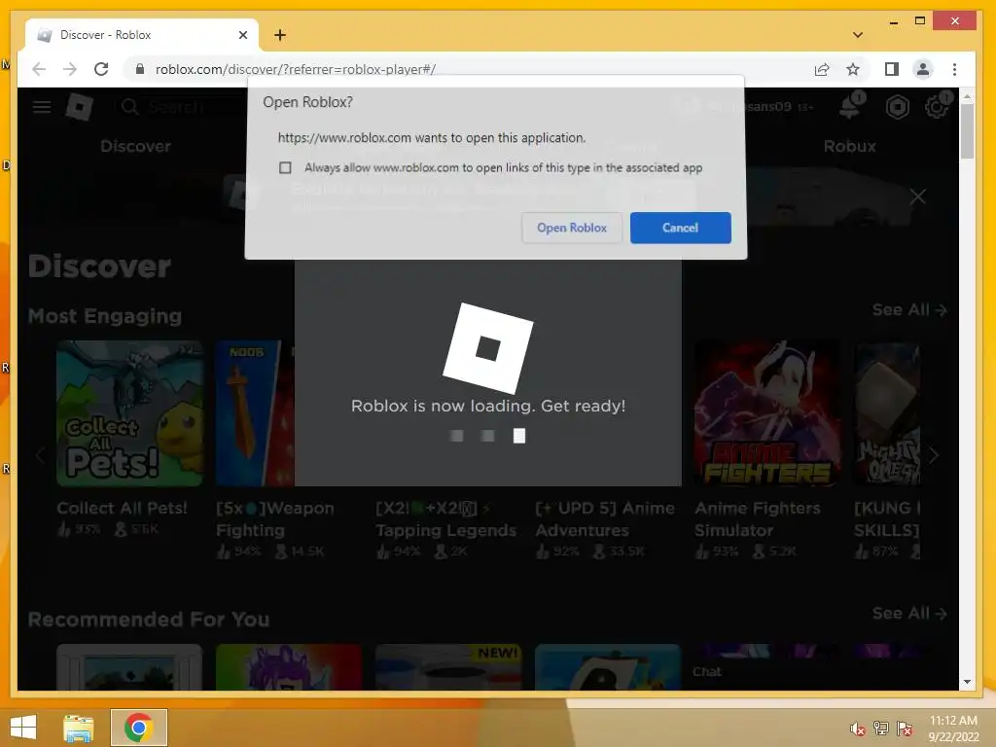Dismiss the banner with X icon

(918, 196)
